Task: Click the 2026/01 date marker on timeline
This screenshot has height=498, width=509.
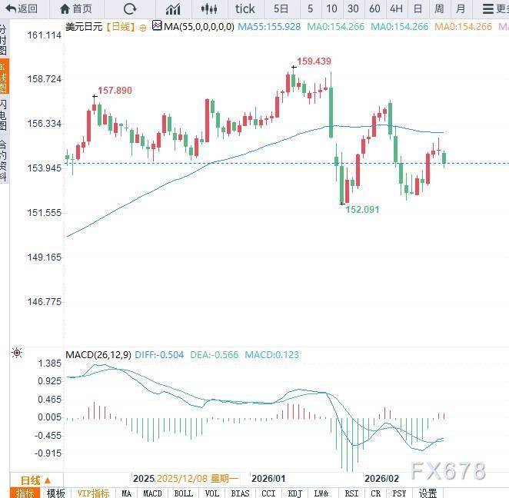Action: [268, 477]
